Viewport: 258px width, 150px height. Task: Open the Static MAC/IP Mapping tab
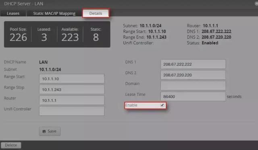point(54,13)
